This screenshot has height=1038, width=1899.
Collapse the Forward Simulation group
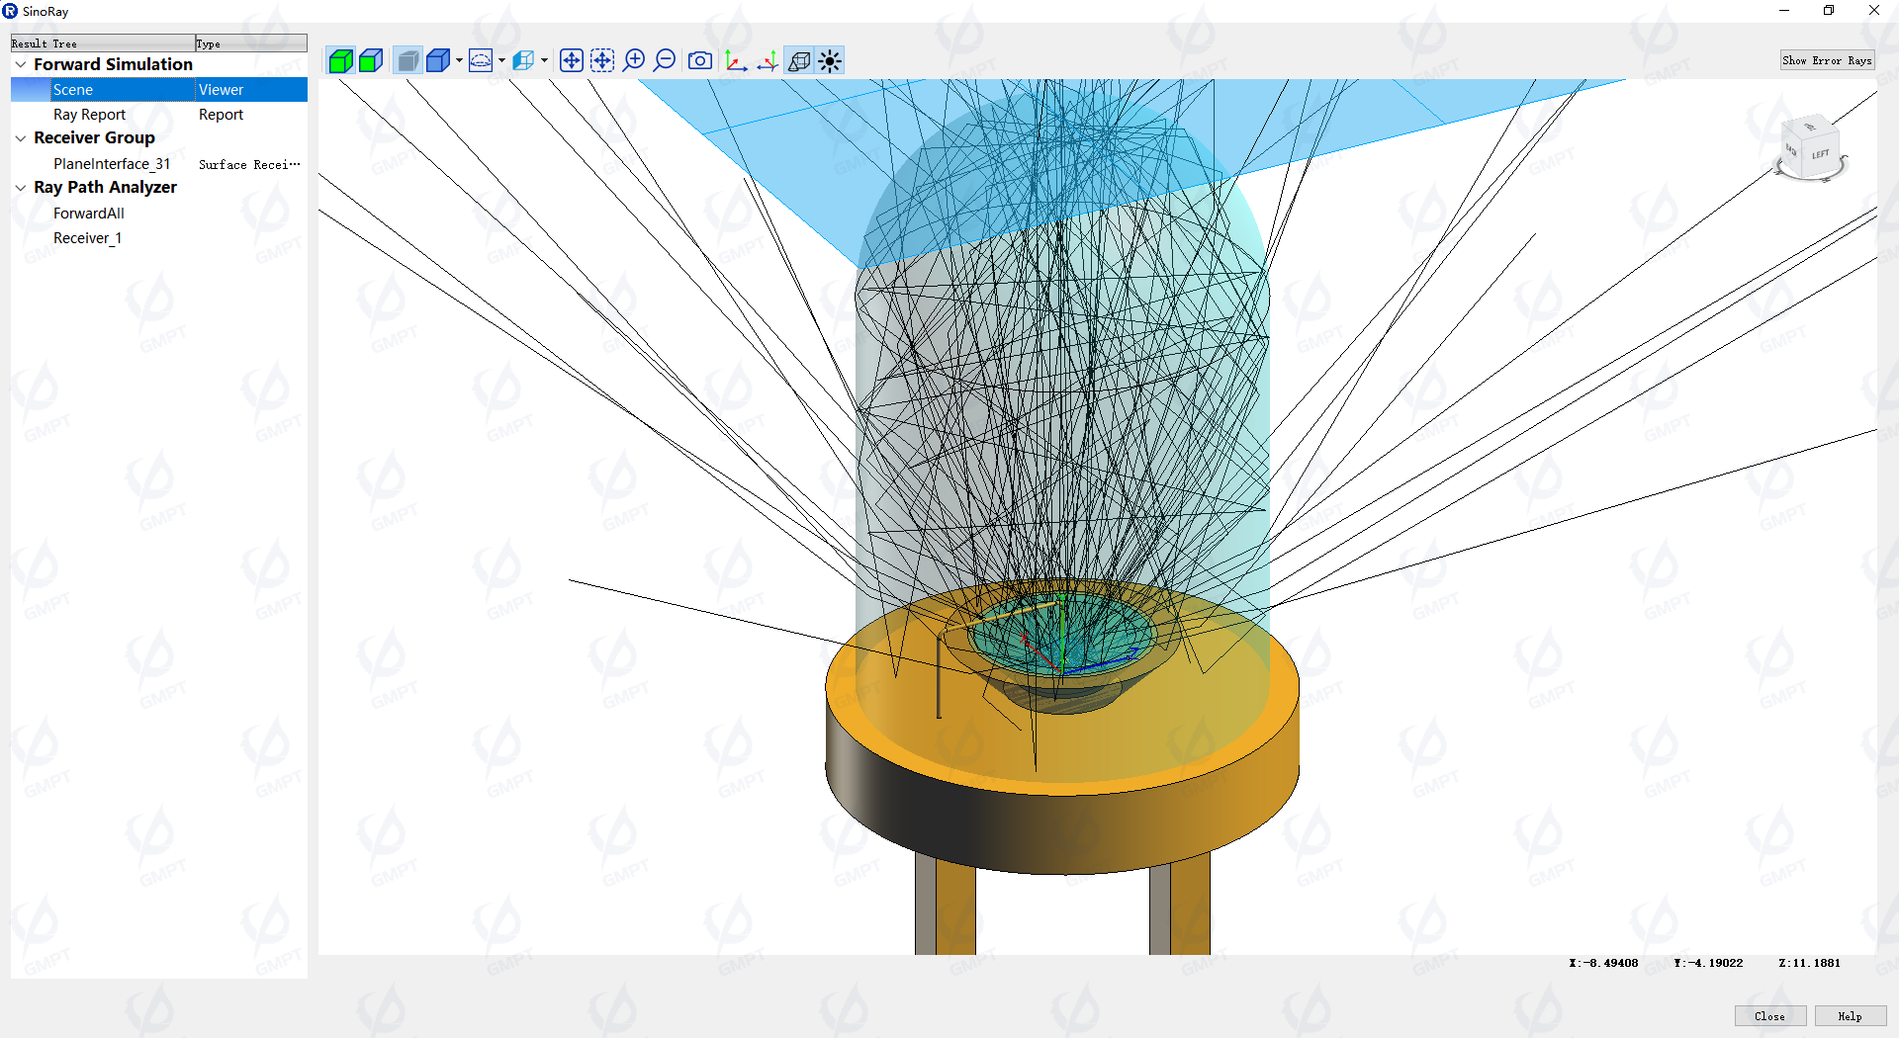[x=21, y=64]
